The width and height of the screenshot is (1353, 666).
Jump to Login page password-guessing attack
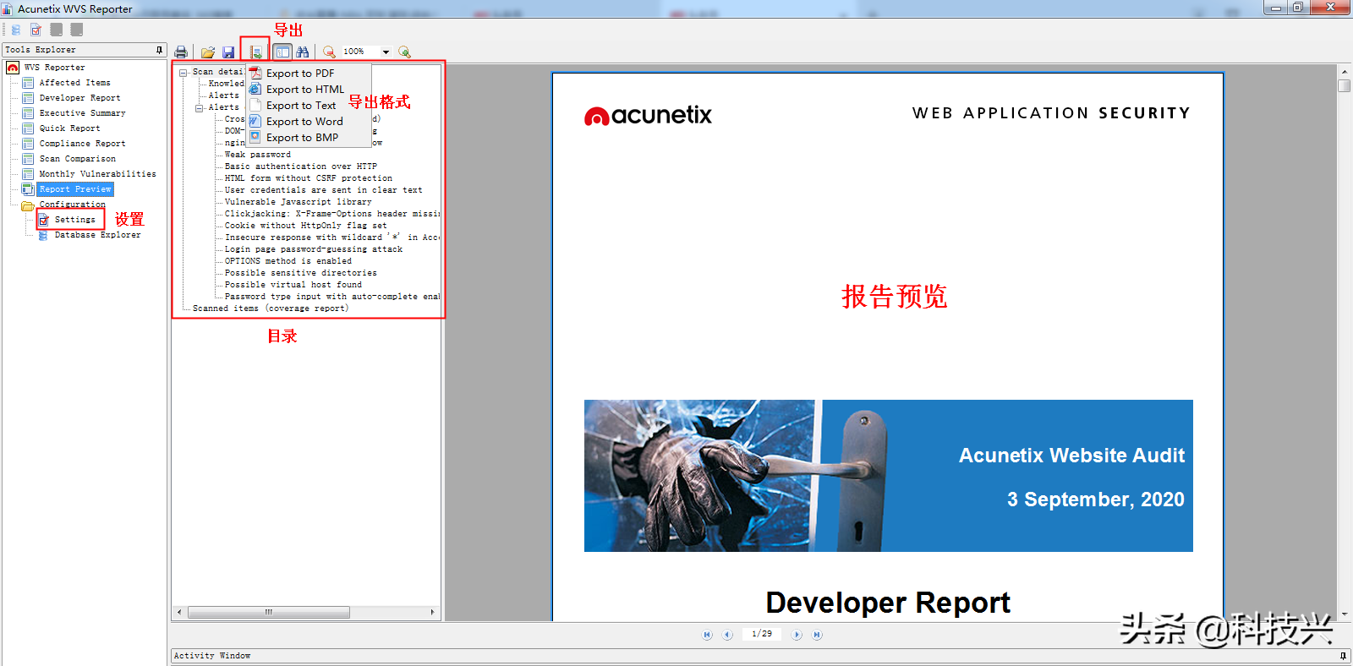pyautogui.click(x=313, y=249)
